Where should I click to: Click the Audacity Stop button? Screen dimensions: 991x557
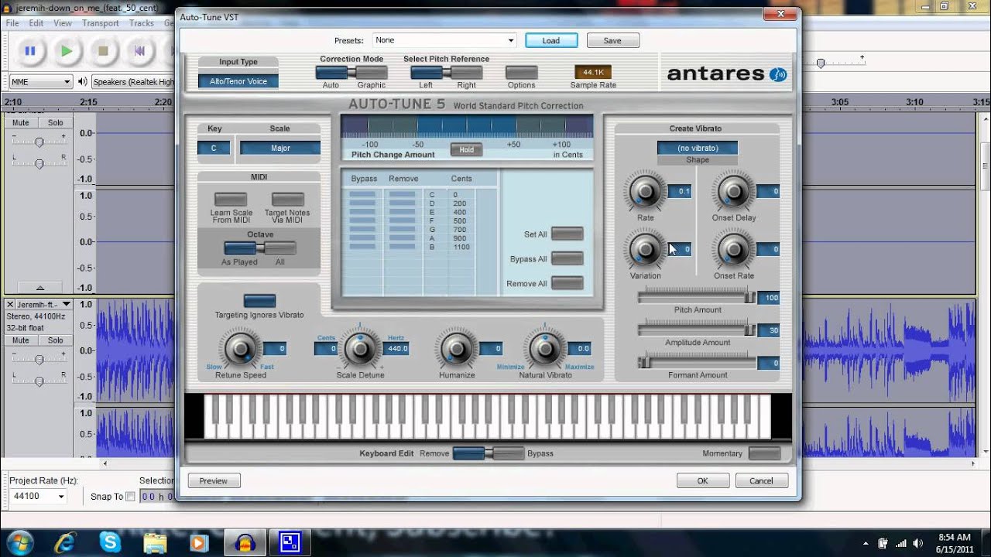[103, 51]
